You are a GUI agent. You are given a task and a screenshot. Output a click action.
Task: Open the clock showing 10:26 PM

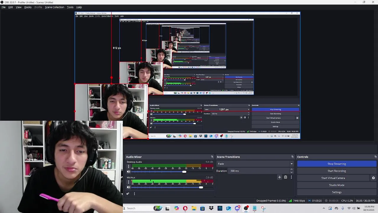pyautogui.click(x=369, y=208)
